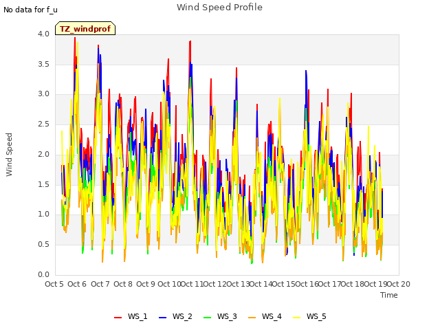Screen dimensions: 440x330
Task: Select the Wind Speed Profile chart title
Action: (220, 8)
